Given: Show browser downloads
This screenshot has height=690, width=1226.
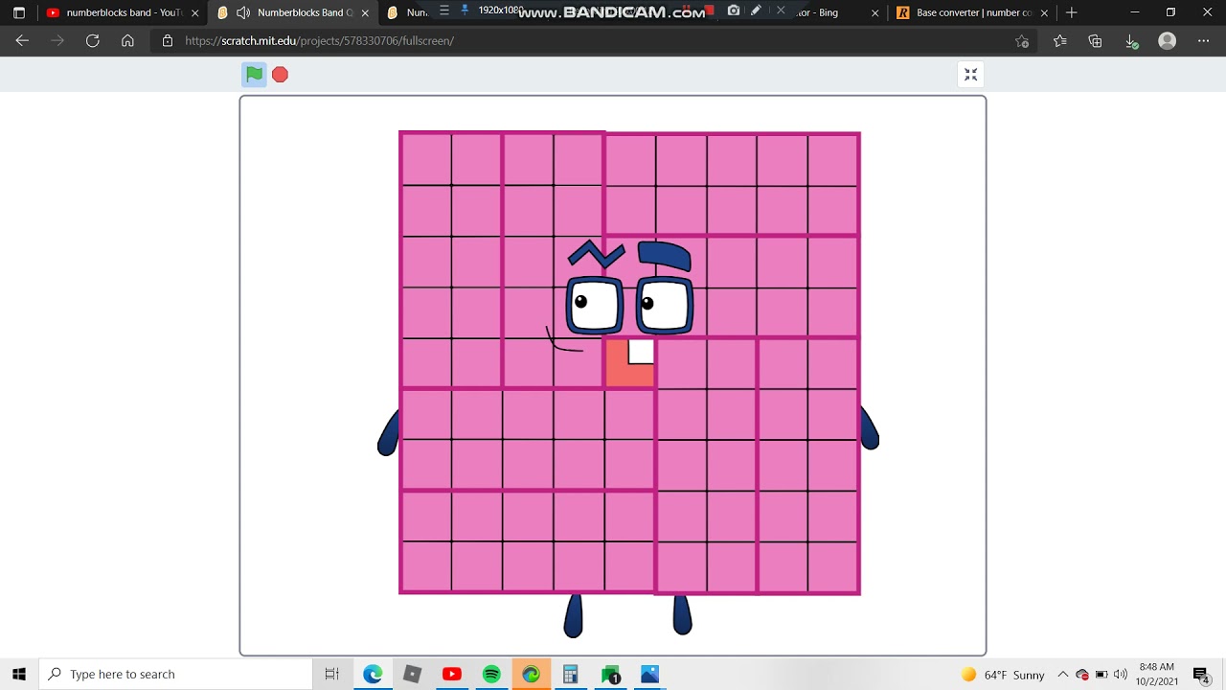Looking at the screenshot, I should (1131, 41).
